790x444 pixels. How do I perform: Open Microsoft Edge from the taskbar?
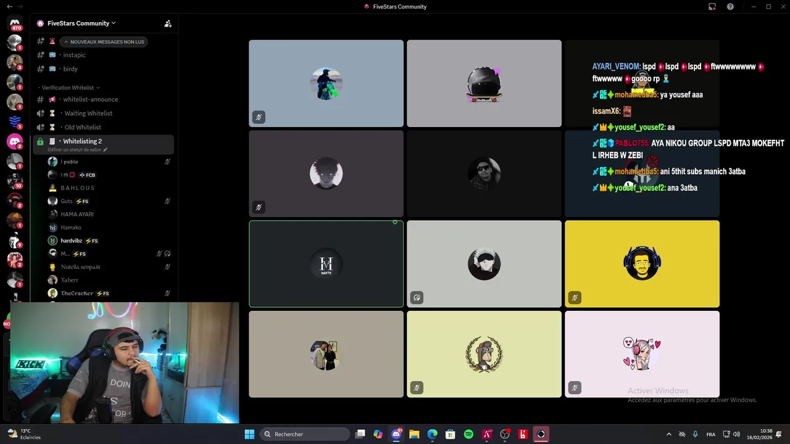[x=432, y=434]
